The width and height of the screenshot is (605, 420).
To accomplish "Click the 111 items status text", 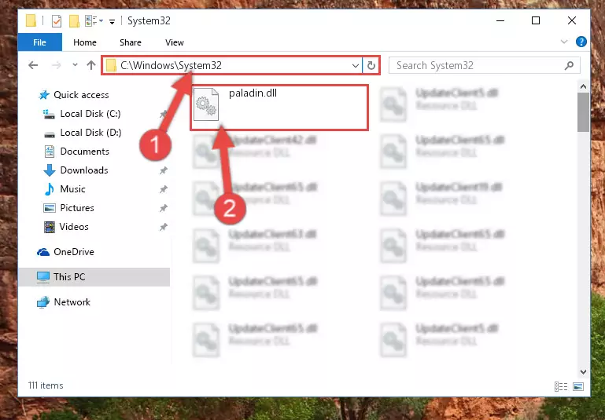I will coord(46,385).
